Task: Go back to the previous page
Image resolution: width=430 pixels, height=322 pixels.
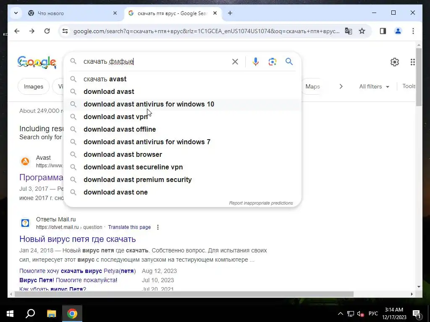Action: pyautogui.click(x=17, y=31)
